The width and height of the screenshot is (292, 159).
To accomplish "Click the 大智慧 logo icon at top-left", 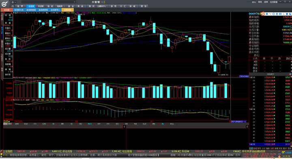I will (x=4, y=4).
